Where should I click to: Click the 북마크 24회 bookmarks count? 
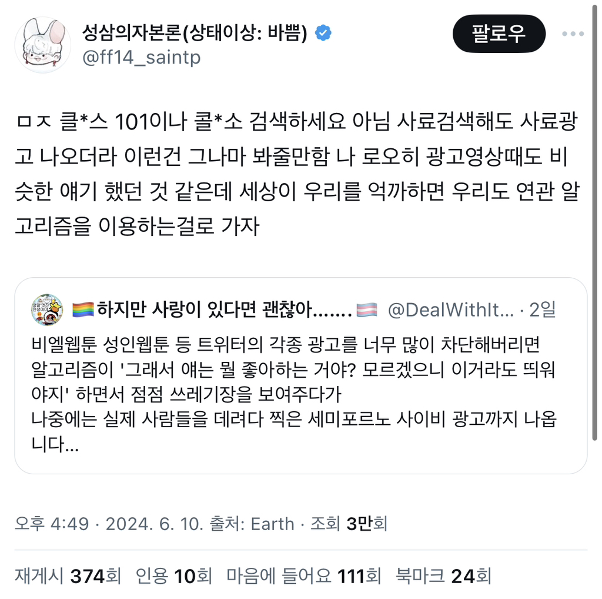click(443, 576)
